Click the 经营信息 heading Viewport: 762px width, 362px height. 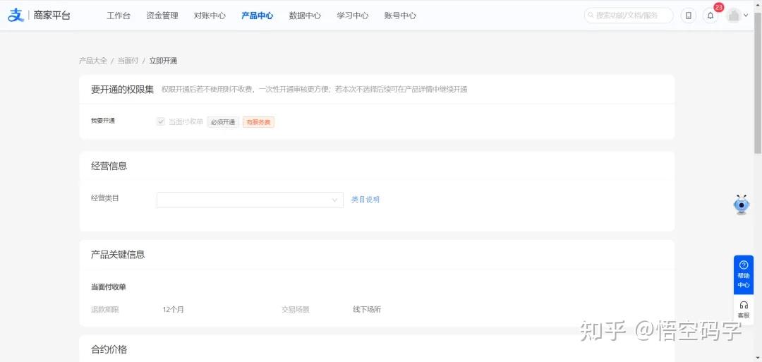click(x=109, y=166)
